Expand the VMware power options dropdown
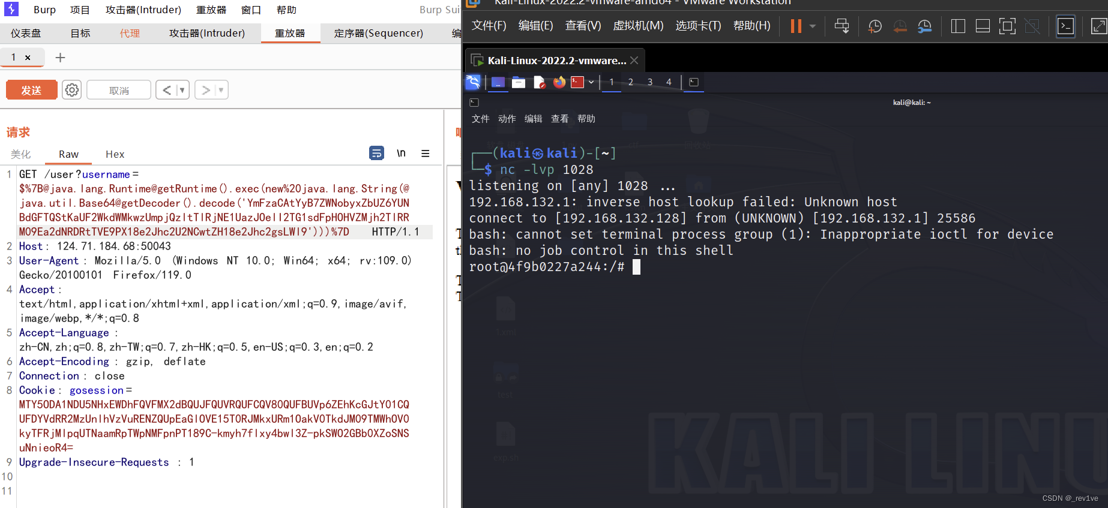 pos(813,26)
